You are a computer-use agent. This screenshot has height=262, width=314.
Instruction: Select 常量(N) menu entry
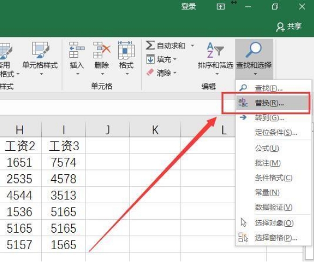click(273, 192)
